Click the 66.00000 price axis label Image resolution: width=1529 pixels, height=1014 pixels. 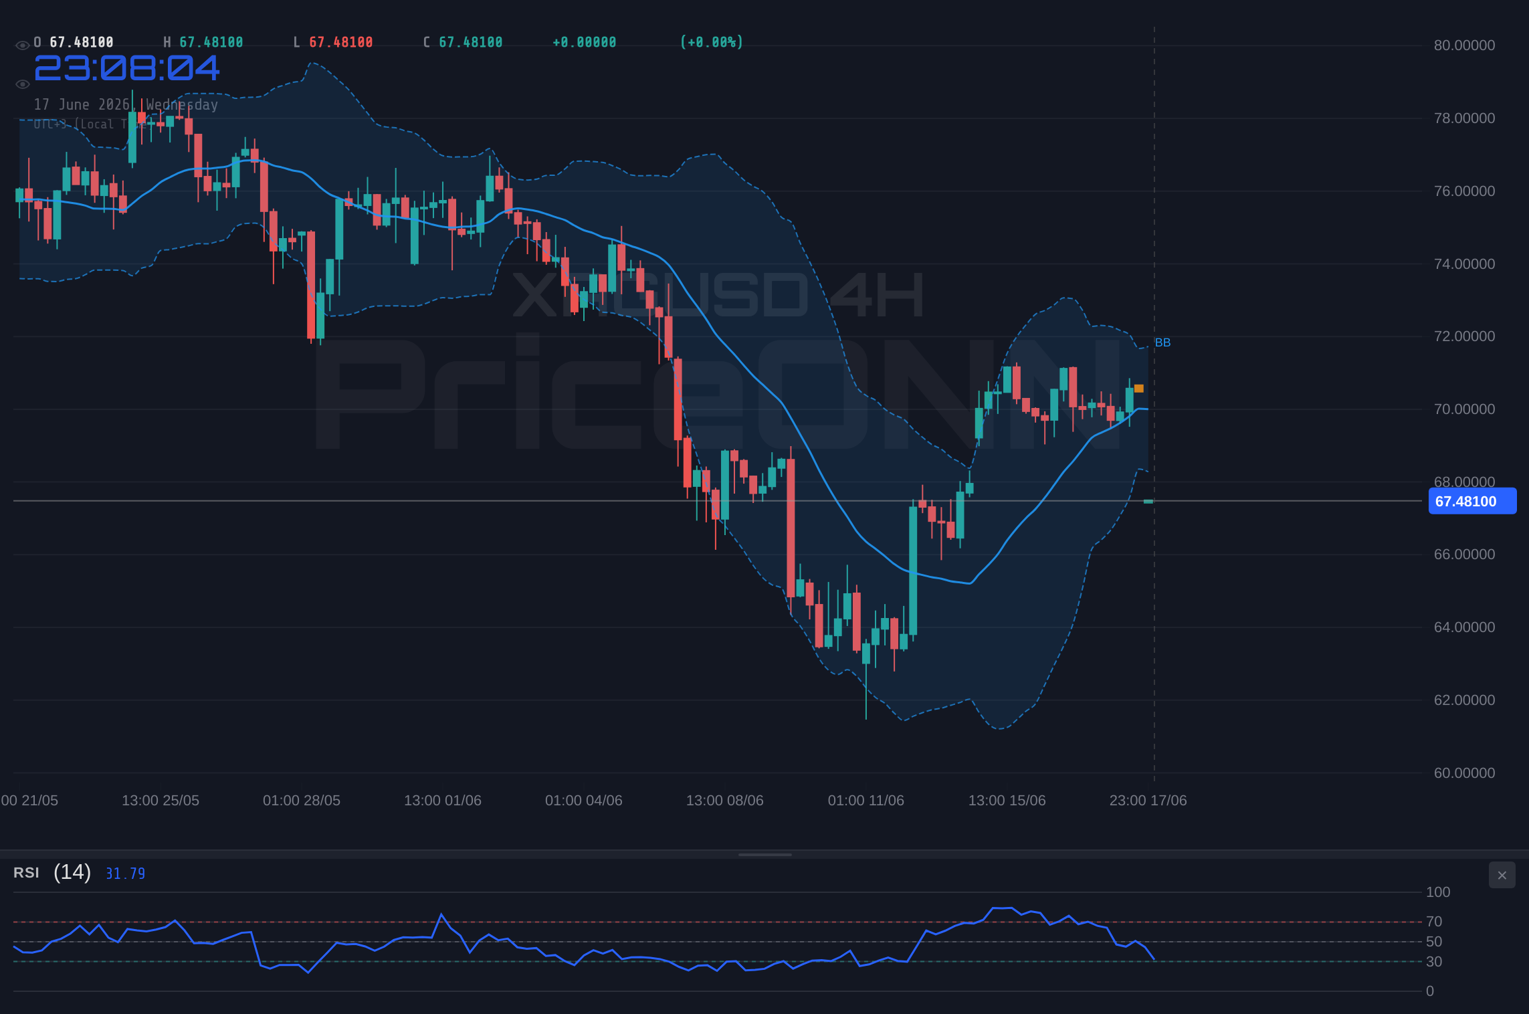coord(1464,554)
